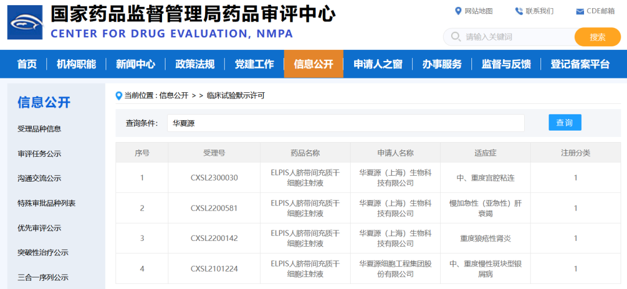The width and height of the screenshot is (627, 289).
Task: Click the contact us phone icon
Action: point(519,11)
